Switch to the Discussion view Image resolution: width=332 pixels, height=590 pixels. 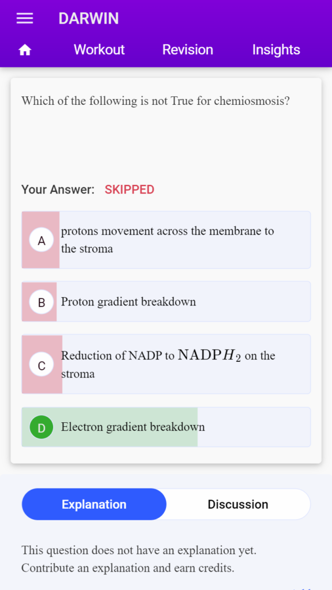pyautogui.click(x=238, y=504)
